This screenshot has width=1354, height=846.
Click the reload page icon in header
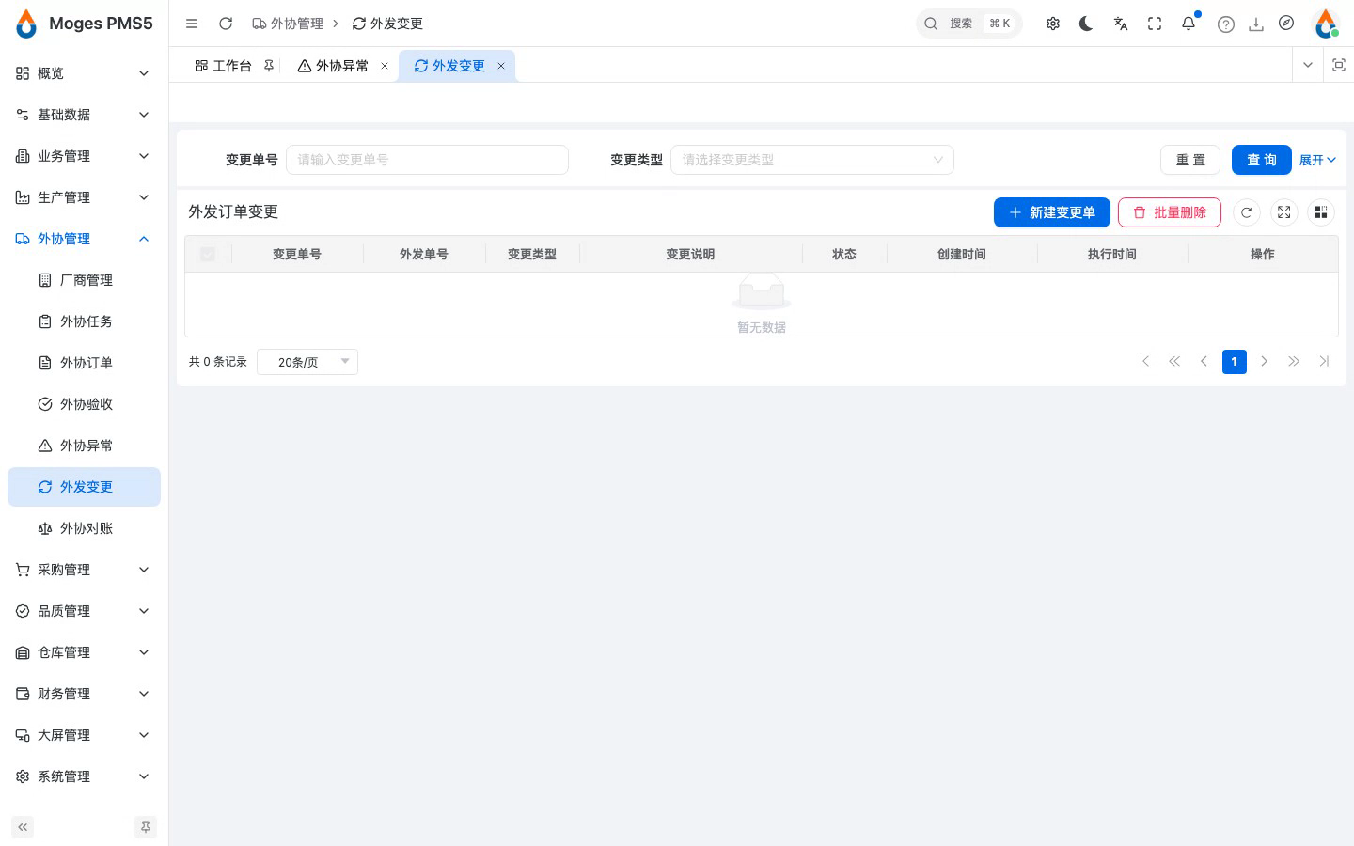pyautogui.click(x=226, y=23)
